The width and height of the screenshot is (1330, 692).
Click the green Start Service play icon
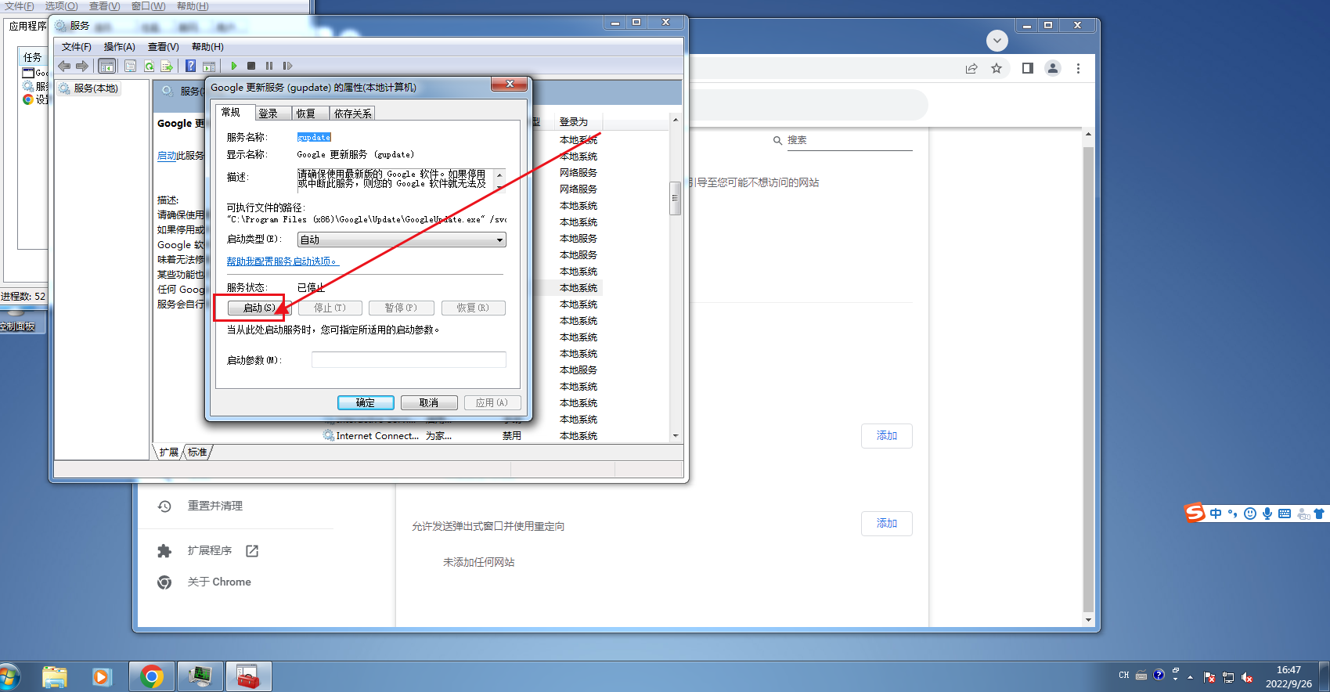tap(233, 66)
